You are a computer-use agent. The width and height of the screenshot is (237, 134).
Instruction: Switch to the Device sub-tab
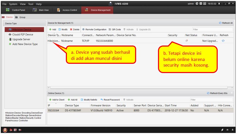(x=7, y=17)
